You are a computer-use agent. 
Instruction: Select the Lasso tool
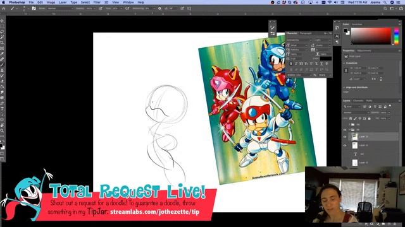[2, 32]
